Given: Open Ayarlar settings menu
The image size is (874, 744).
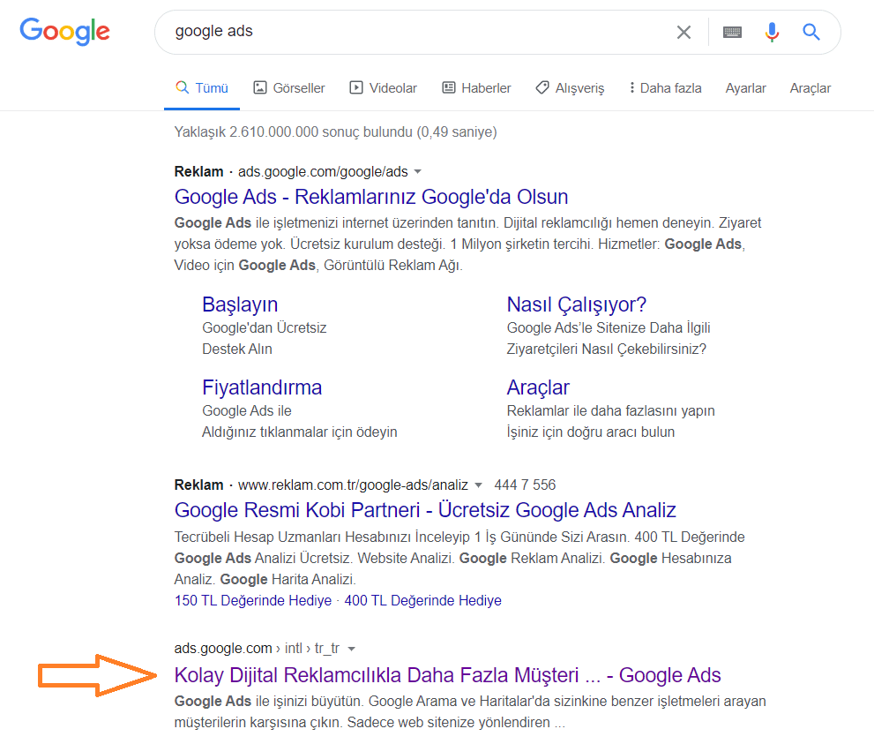Looking at the screenshot, I should [x=745, y=88].
